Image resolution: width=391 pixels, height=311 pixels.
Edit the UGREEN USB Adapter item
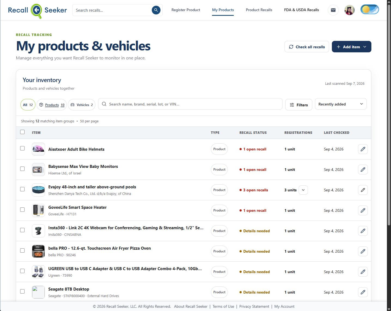[x=363, y=272]
